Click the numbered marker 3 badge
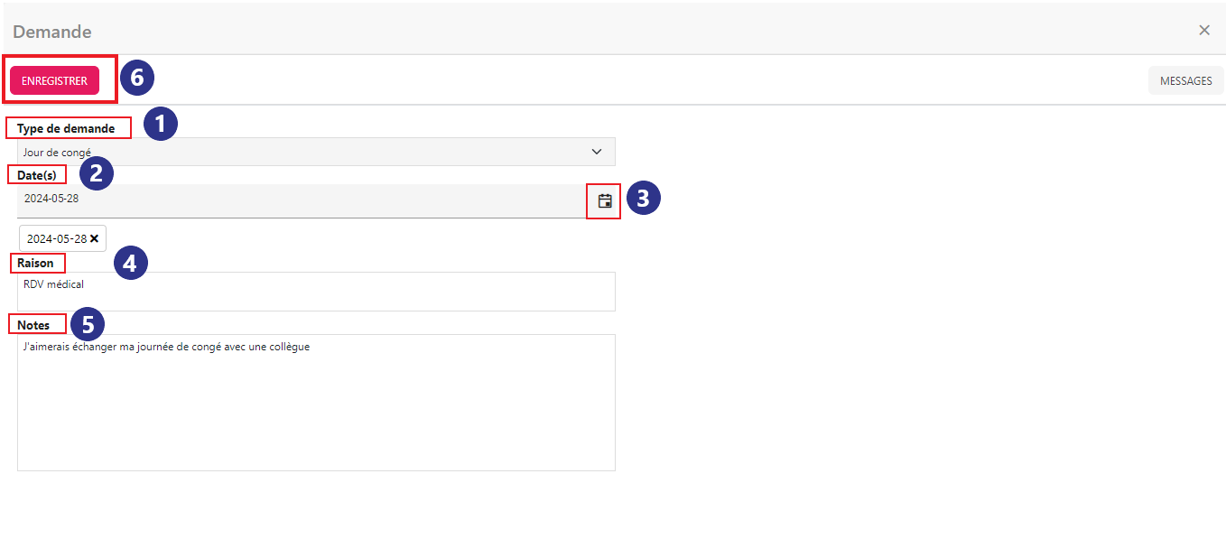 coord(643,199)
